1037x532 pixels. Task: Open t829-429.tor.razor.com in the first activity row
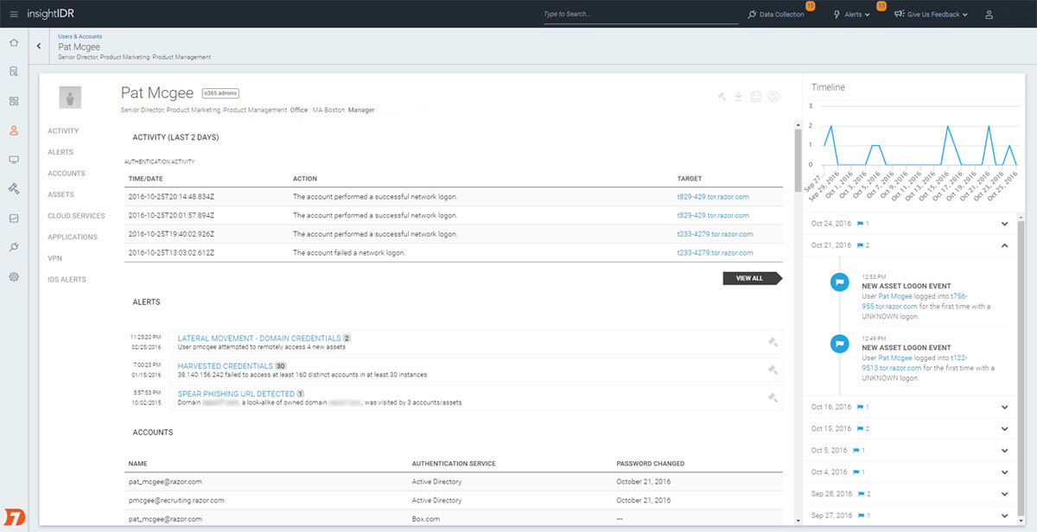(x=713, y=197)
